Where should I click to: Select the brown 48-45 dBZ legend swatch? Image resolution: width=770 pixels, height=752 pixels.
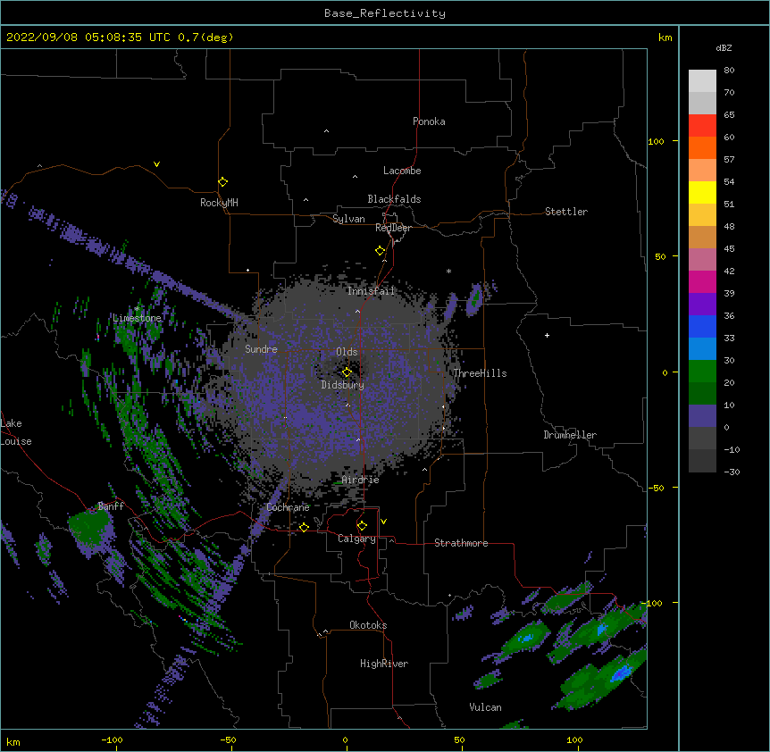[702, 237]
